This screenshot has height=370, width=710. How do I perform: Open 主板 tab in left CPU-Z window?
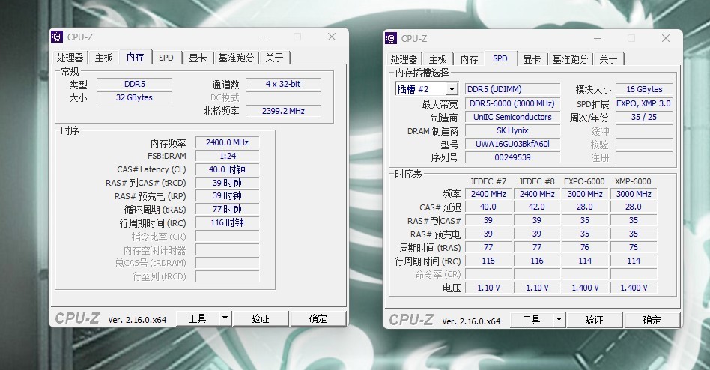tap(103, 58)
